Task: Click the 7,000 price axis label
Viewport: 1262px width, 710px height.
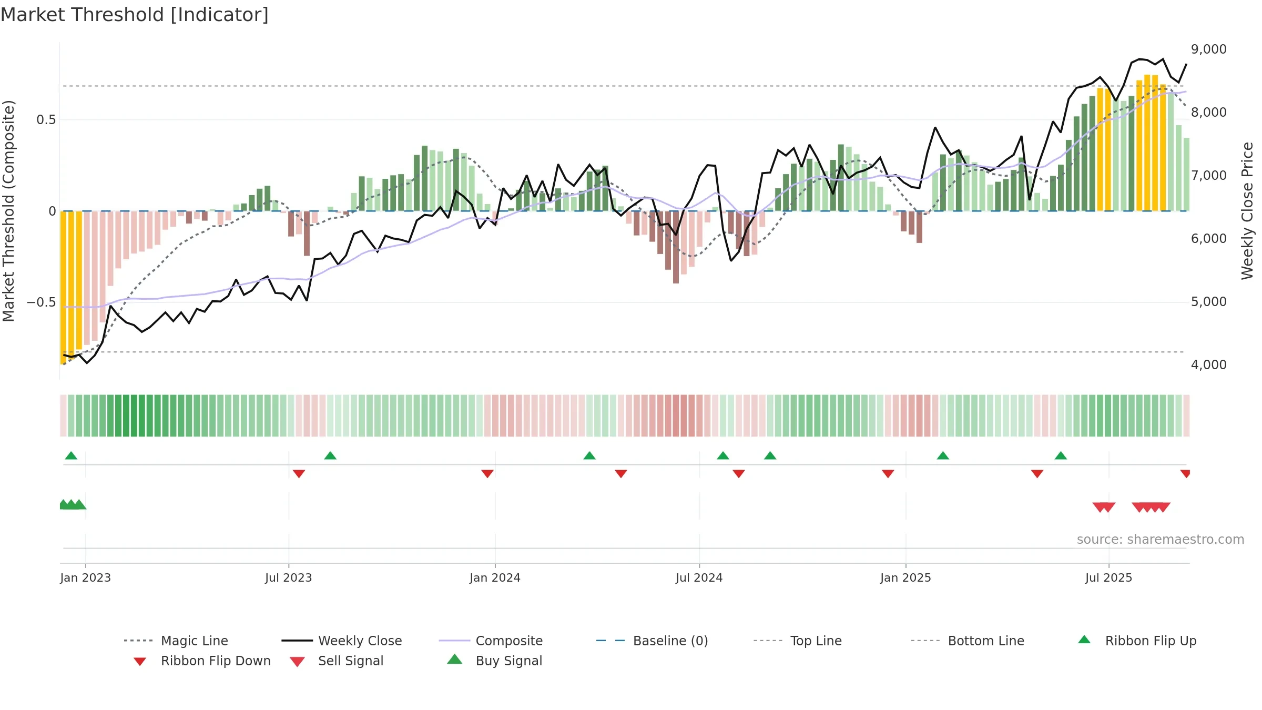Action: [x=1209, y=176]
